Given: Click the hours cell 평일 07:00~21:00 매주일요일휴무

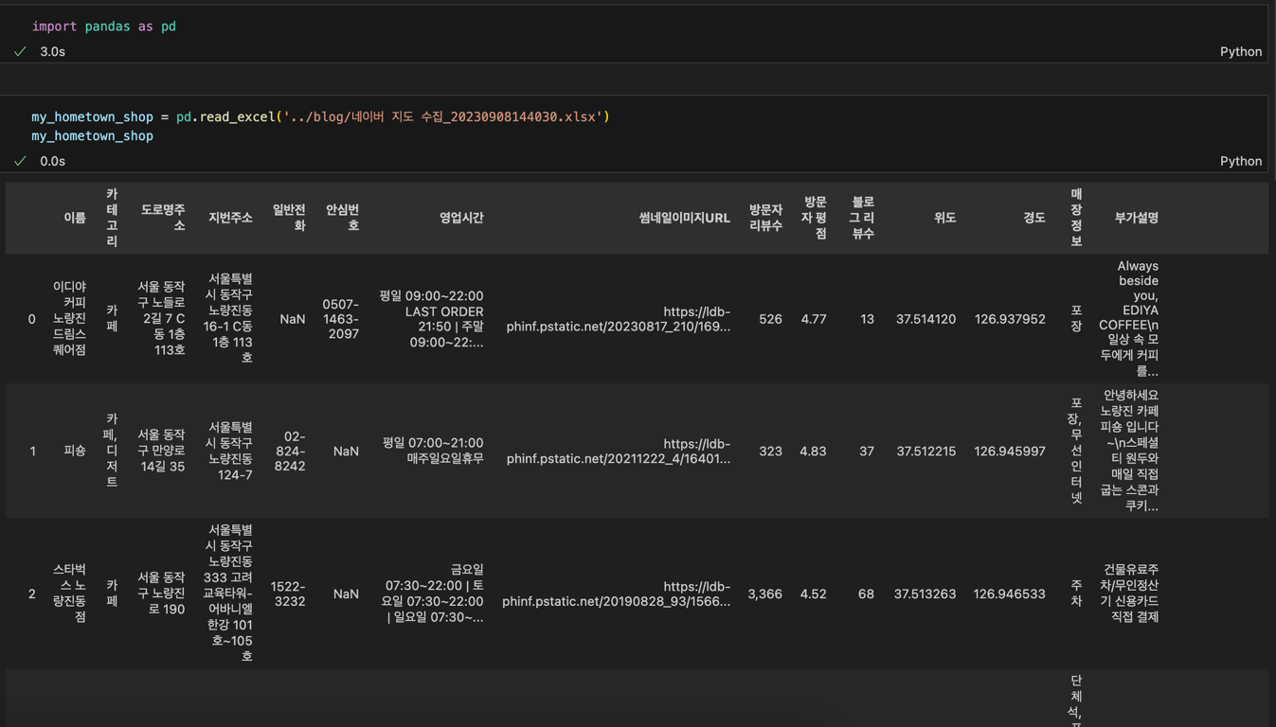Looking at the screenshot, I should pos(433,451).
